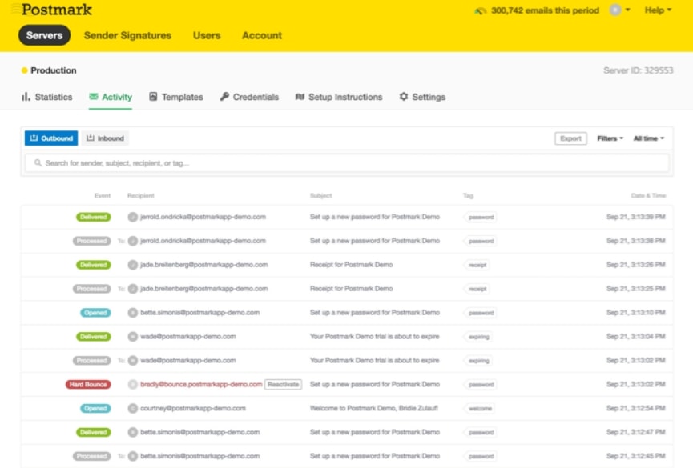Viewport: 693px width, 468px height.
Task: Click the Server ID: 329553 text
Action: (x=639, y=70)
